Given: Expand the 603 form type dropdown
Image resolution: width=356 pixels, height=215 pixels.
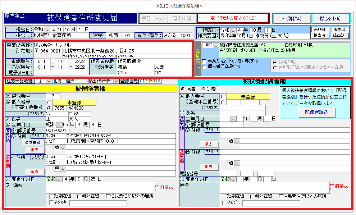Looking at the screenshot, I should tap(215, 46).
